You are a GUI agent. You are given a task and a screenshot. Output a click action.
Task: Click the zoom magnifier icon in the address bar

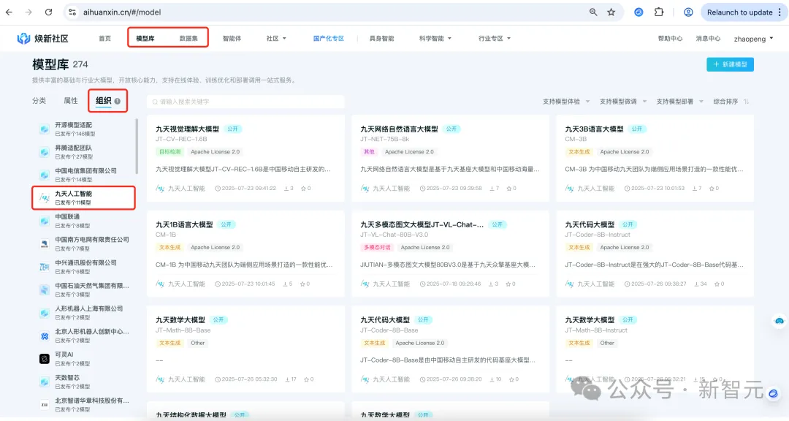[x=593, y=12]
